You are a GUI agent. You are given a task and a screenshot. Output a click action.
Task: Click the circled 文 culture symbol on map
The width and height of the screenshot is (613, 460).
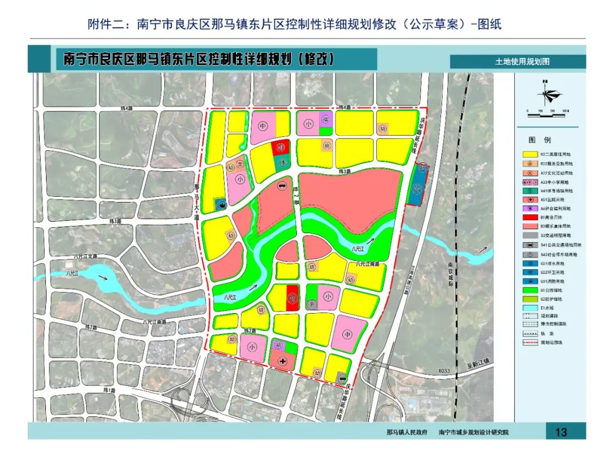pos(240,164)
